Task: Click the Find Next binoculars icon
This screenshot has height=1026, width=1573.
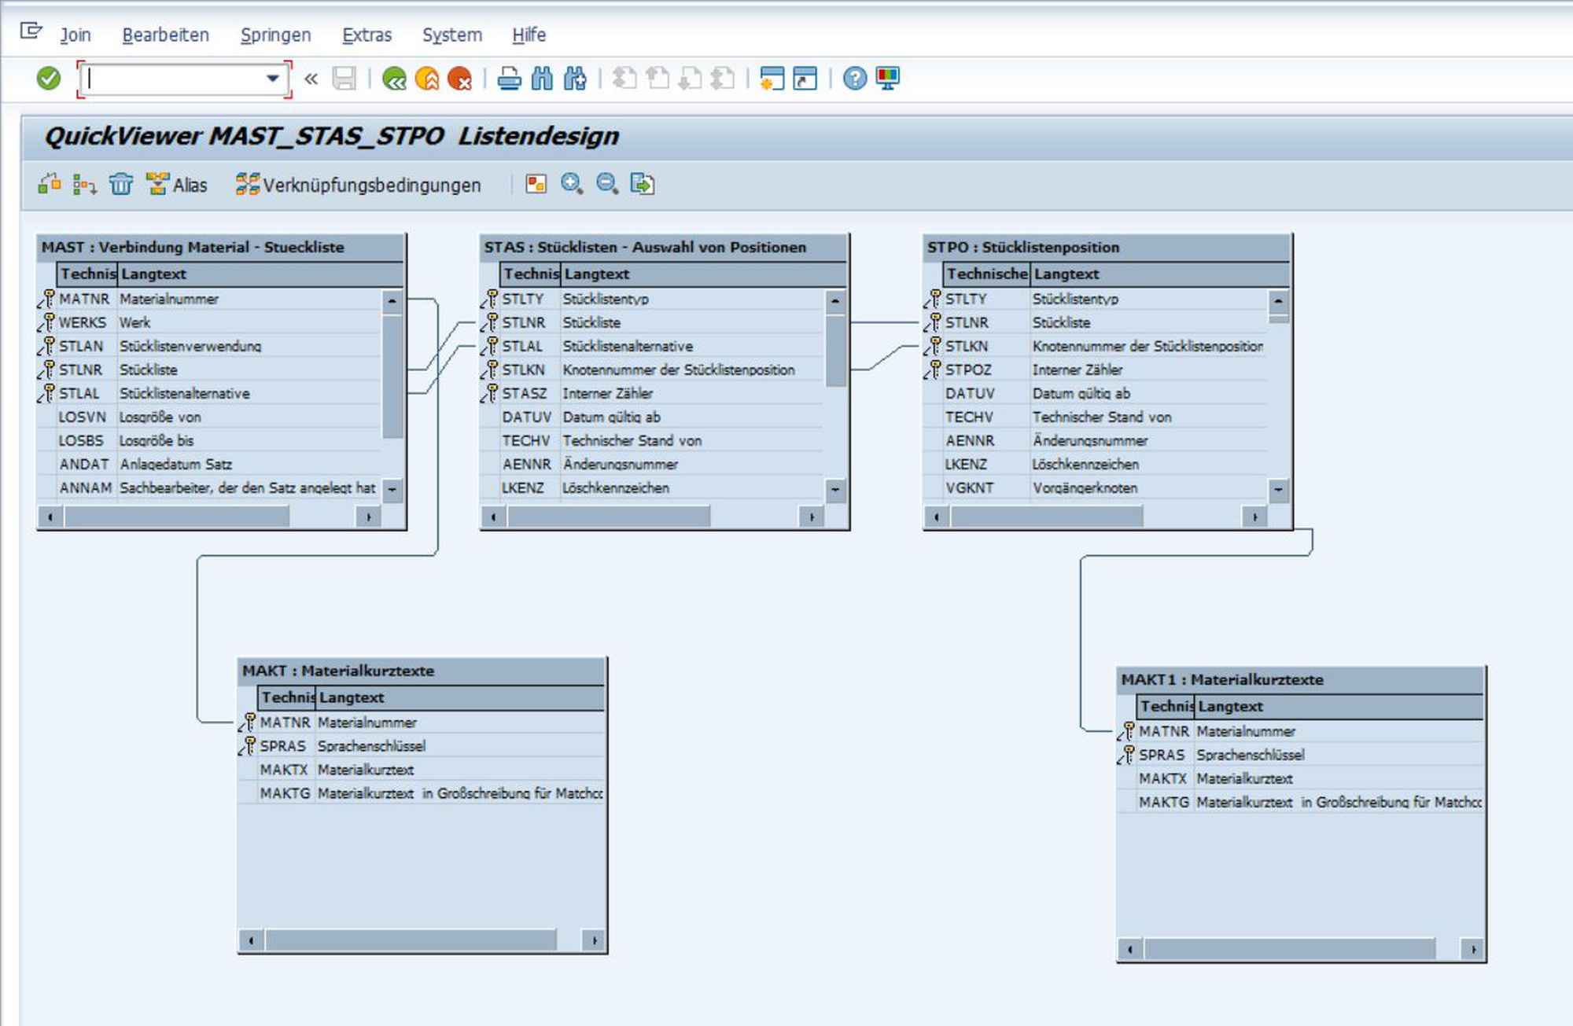Action: pos(575,79)
